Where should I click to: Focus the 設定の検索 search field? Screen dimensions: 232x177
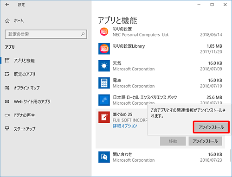(x=46, y=34)
